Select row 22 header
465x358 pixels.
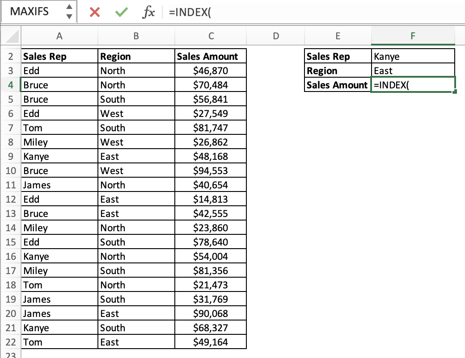tap(11, 342)
